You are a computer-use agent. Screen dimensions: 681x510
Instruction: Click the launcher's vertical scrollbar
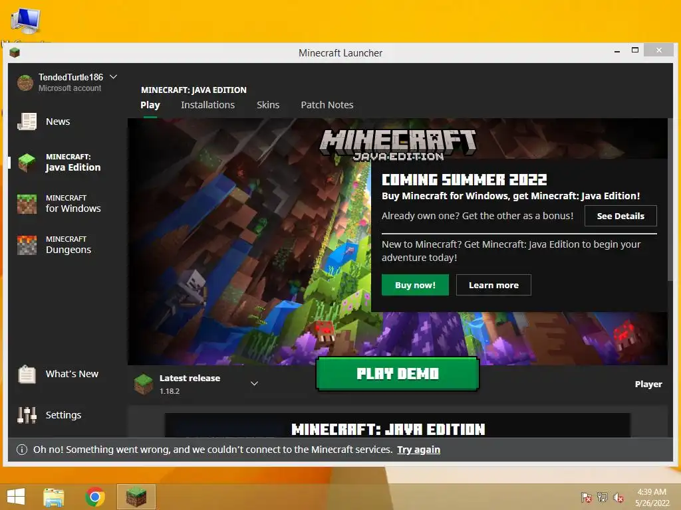(670, 199)
